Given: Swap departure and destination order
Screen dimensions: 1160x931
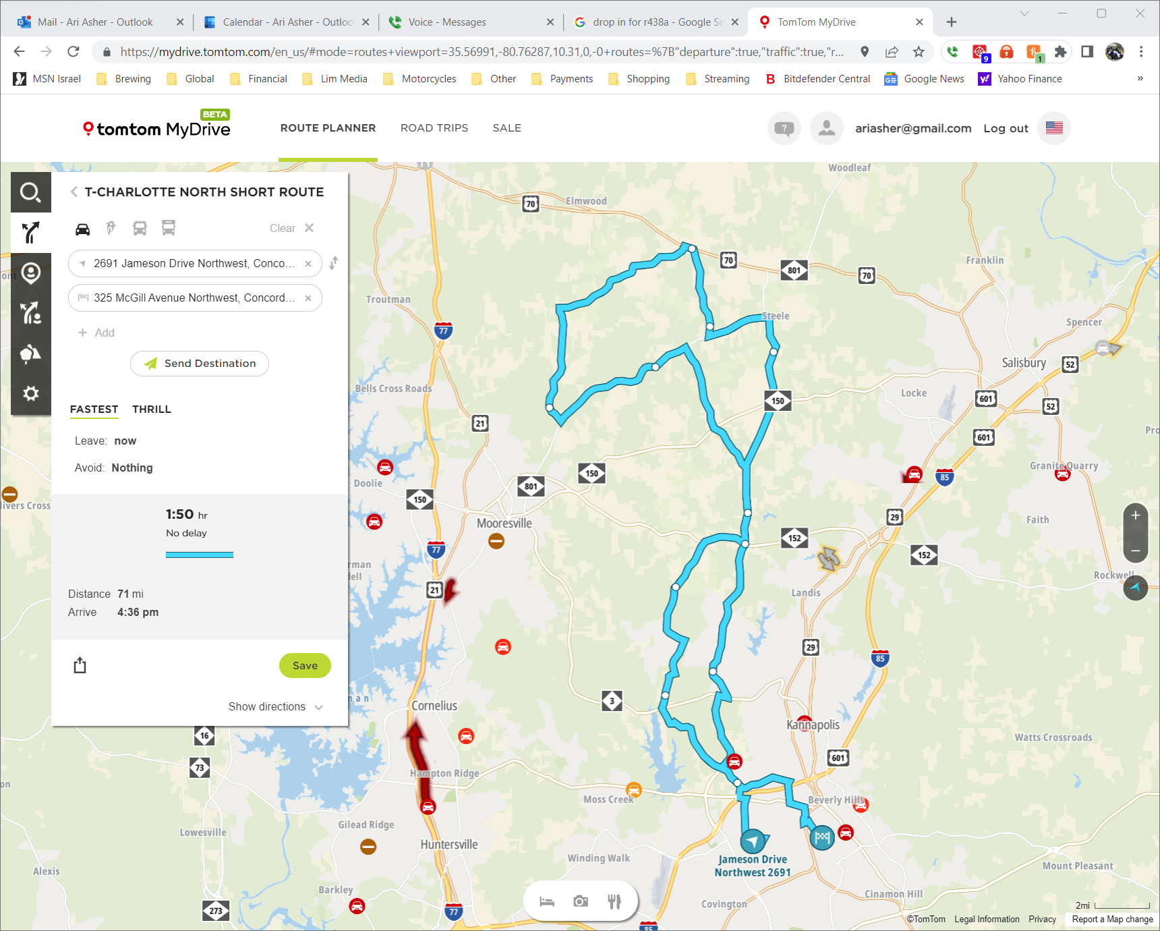Looking at the screenshot, I should (x=333, y=263).
